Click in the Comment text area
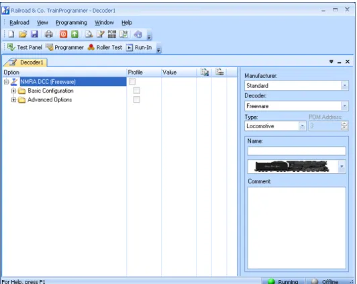This screenshot has height=284, width=357. click(297, 228)
